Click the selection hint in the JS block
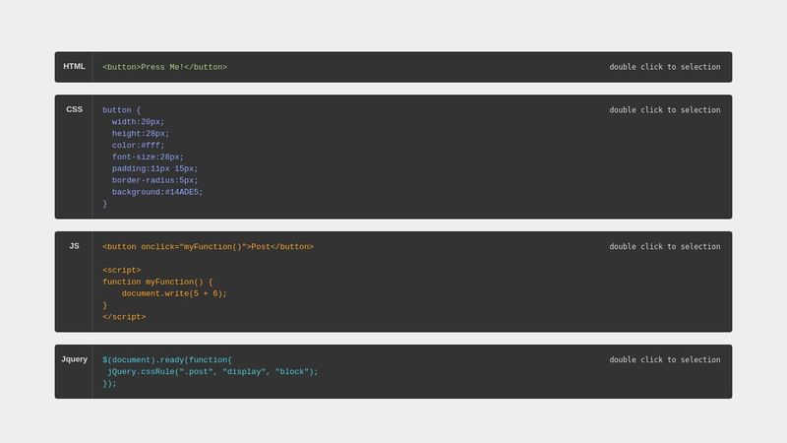 click(664, 247)
